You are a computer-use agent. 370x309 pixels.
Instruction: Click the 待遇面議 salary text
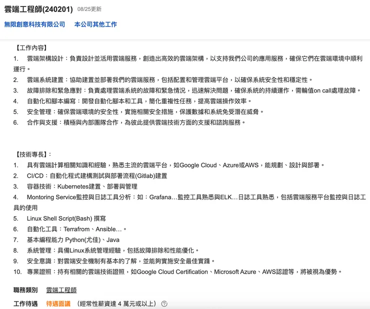(x=58, y=304)
